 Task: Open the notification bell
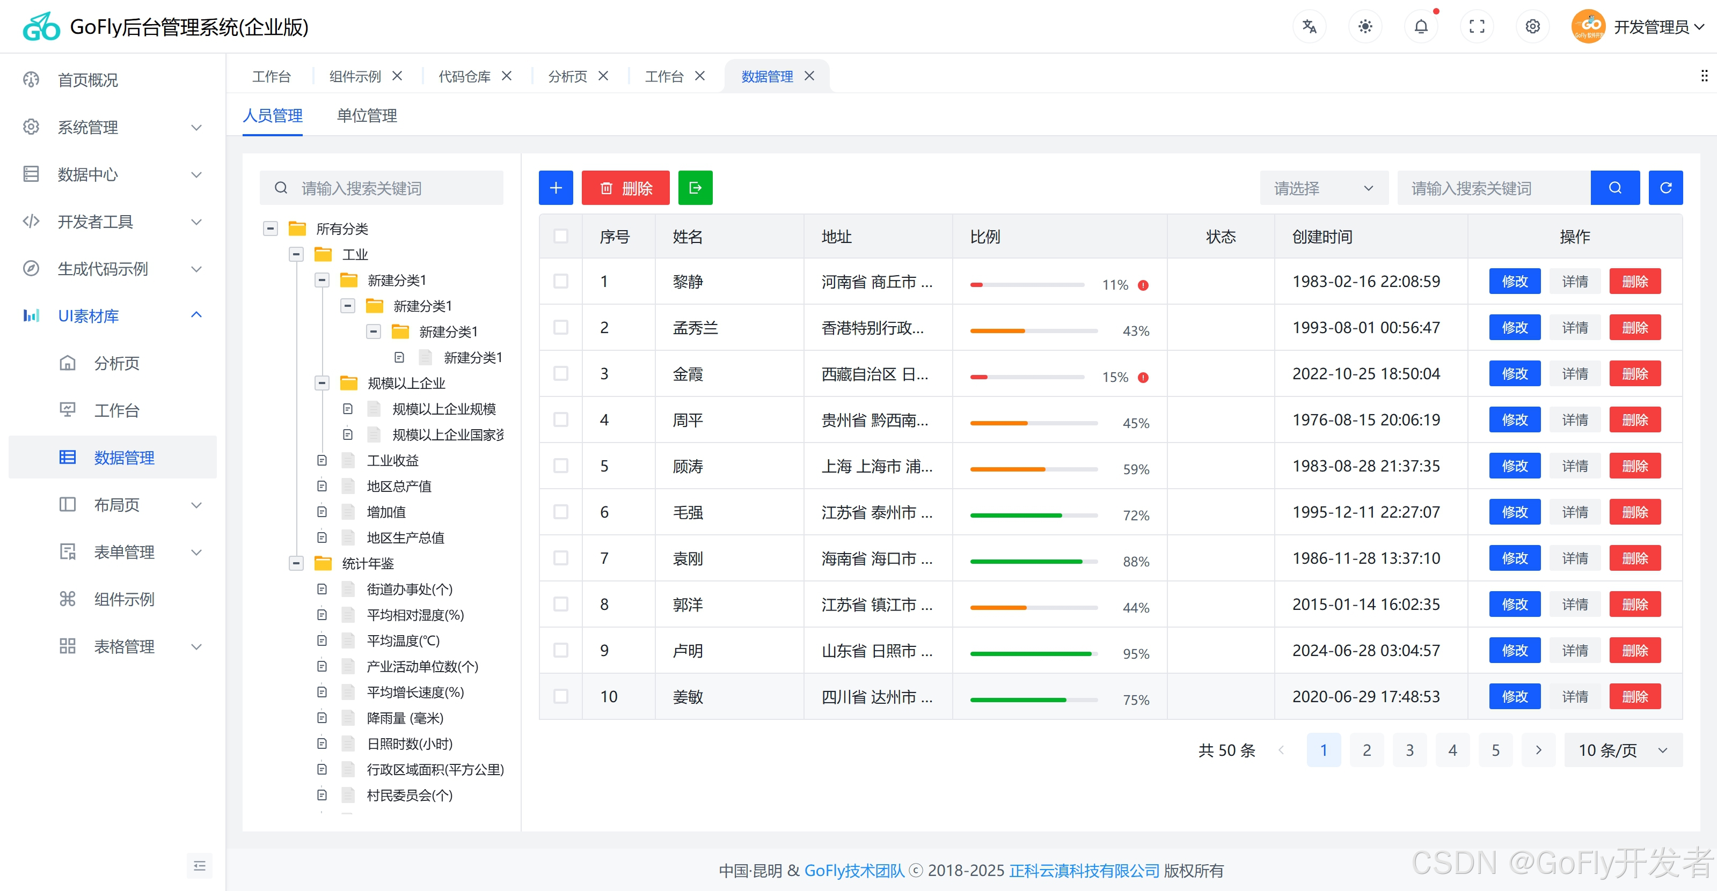(1421, 27)
